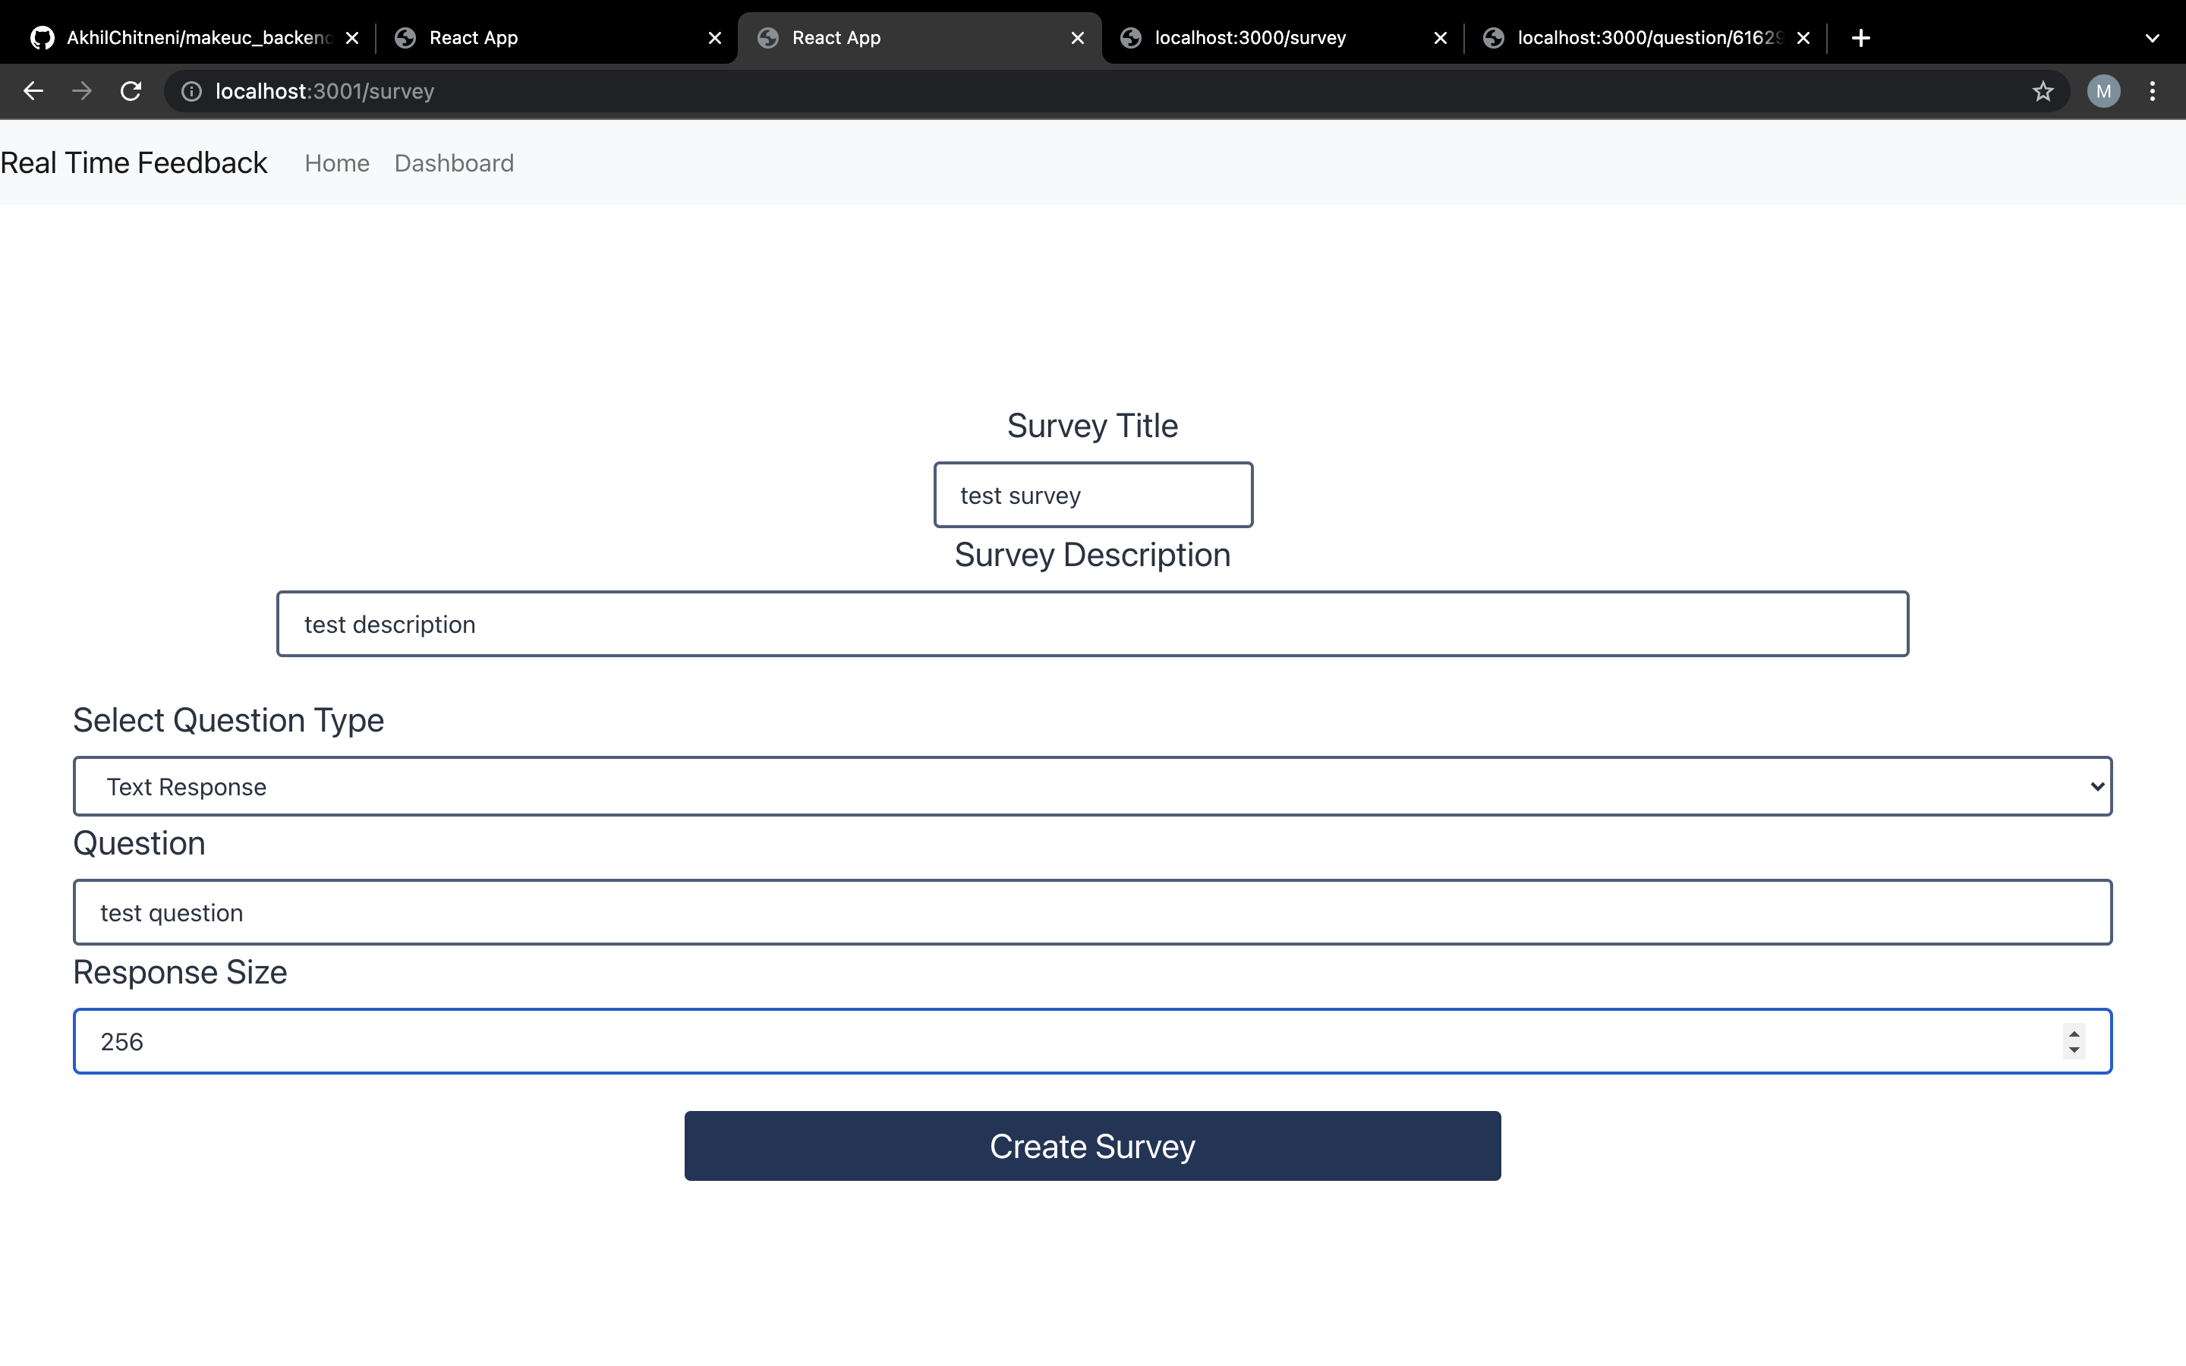Open the Home navbar link
The width and height of the screenshot is (2186, 1366).
point(337,163)
